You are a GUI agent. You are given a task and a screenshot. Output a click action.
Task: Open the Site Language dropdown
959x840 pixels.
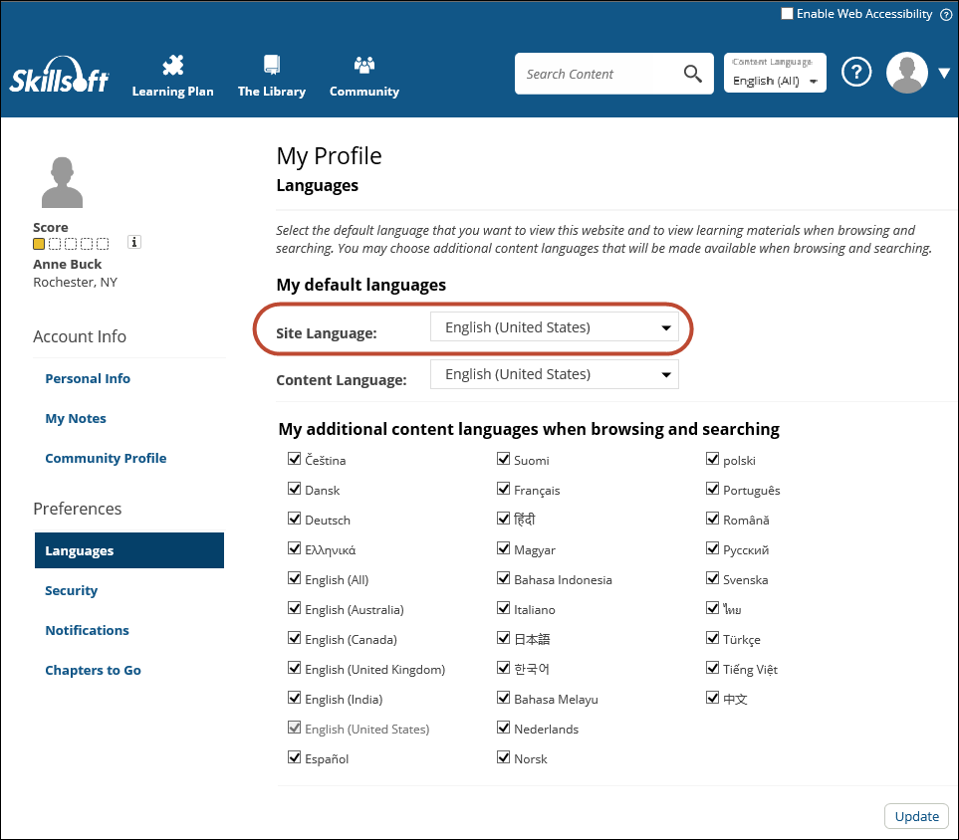click(555, 327)
